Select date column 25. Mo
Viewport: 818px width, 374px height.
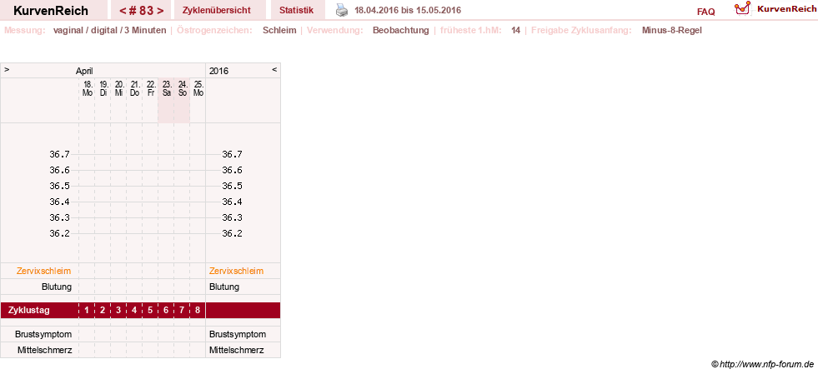click(x=198, y=88)
